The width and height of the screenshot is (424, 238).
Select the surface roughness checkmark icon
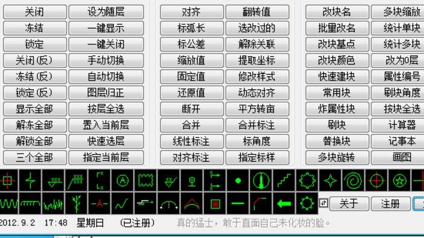(169, 180)
